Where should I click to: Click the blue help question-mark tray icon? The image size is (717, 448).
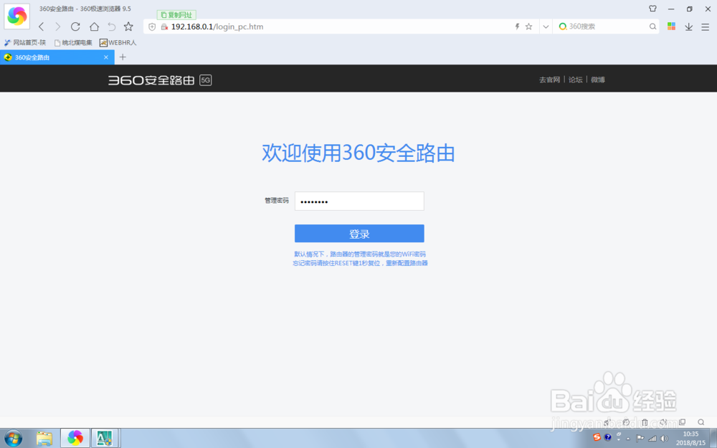608,437
